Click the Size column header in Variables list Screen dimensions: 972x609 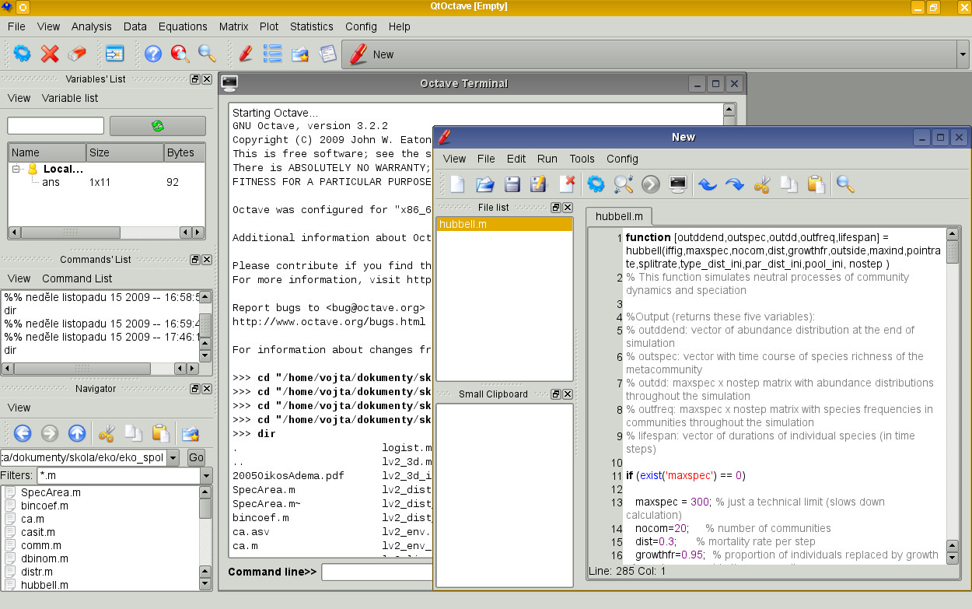pos(125,152)
